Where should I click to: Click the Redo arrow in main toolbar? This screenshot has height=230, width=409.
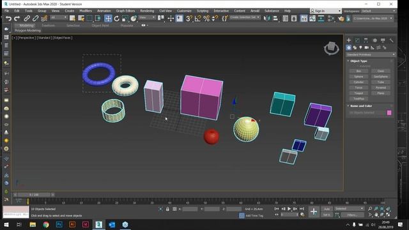(x=17, y=19)
